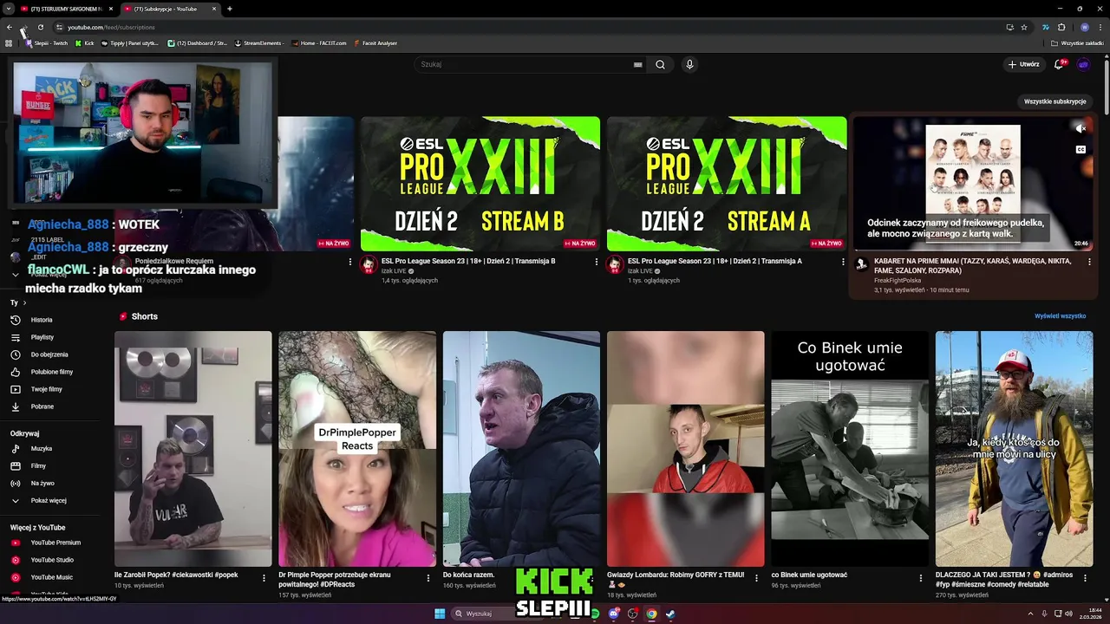Open the on-screen keyboard in search box
The width and height of the screenshot is (1110, 624).
[638, 64]
